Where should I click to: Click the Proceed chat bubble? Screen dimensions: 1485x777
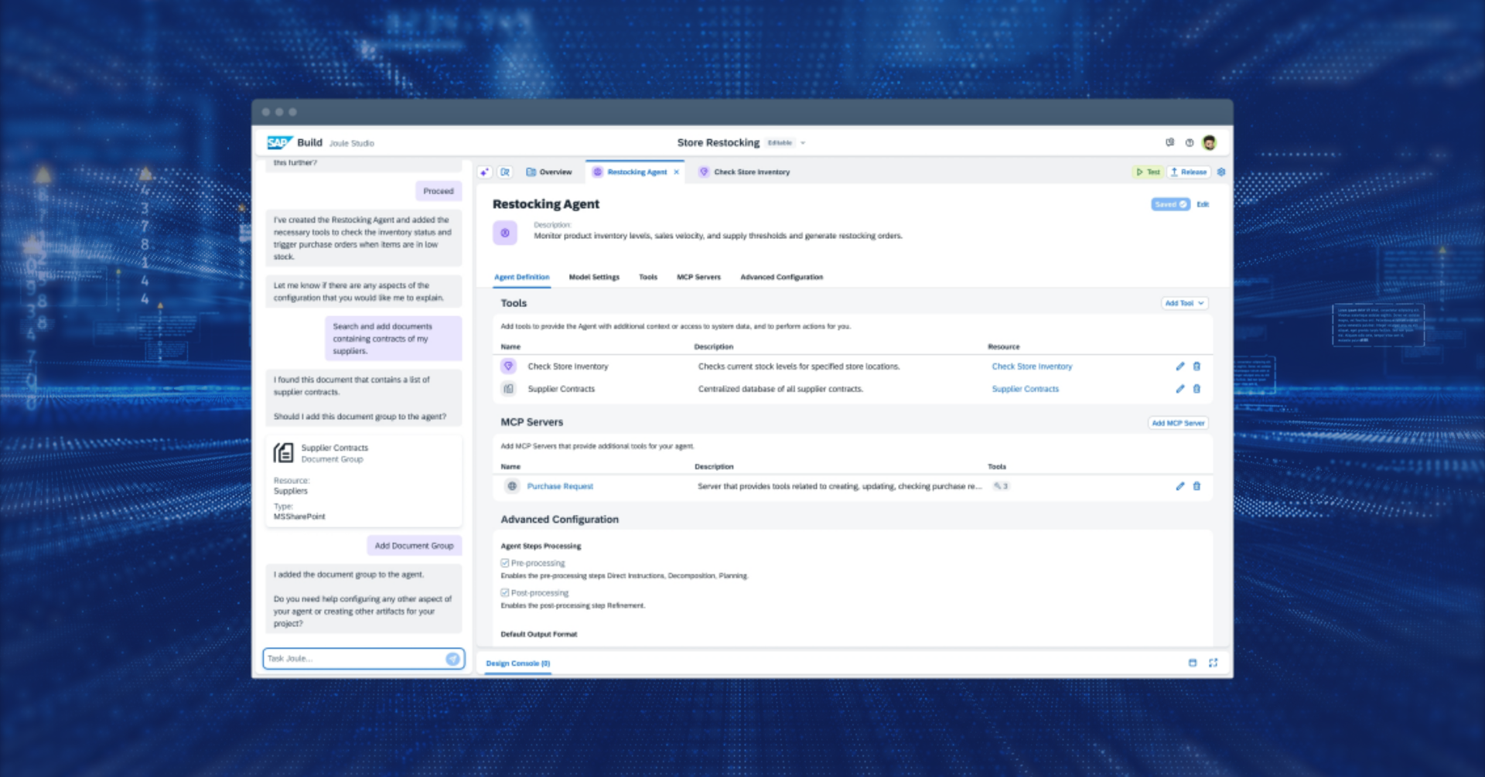click(x=439, y=191)
